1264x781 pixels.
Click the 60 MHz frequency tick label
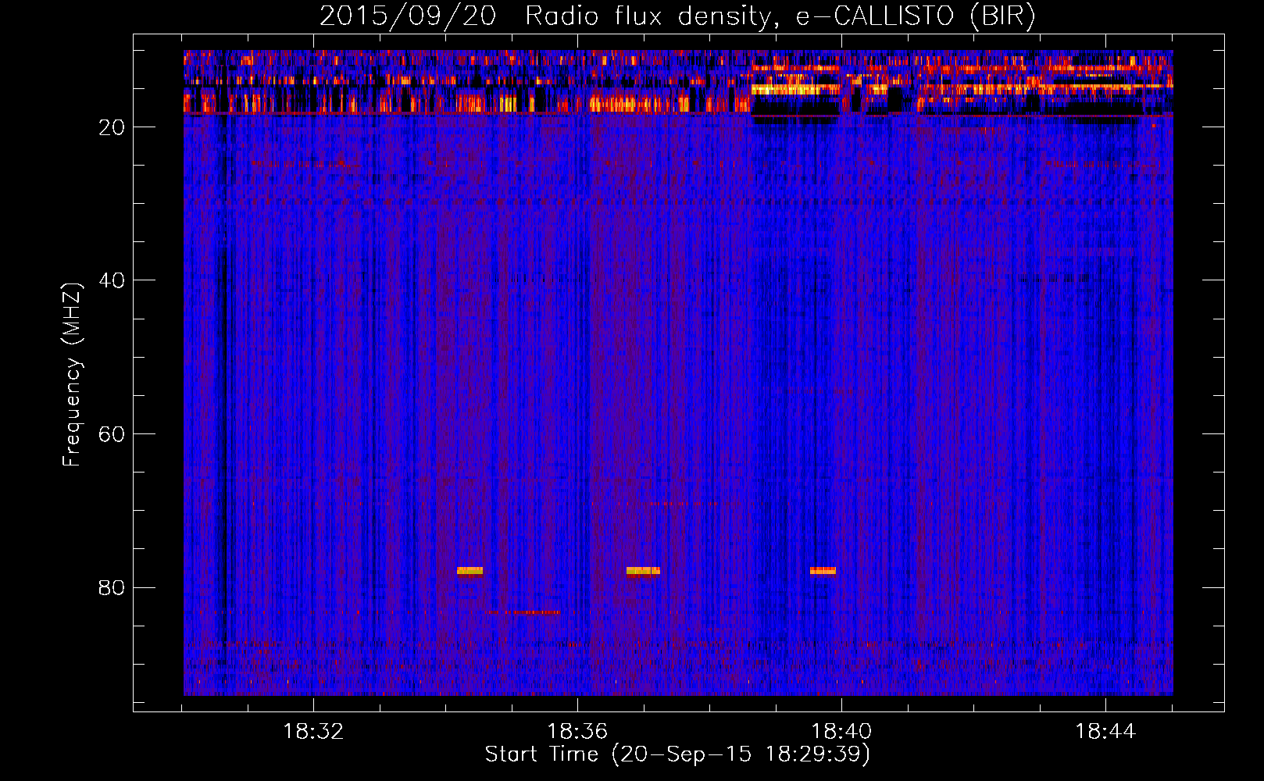click(x=112, y=434)
